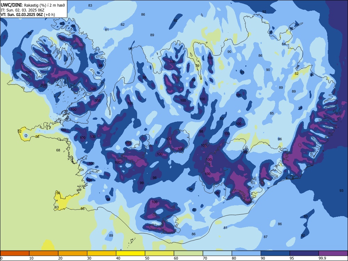
Task: Click the 80–90 light blue legend swatch
Action: (246, 253)
